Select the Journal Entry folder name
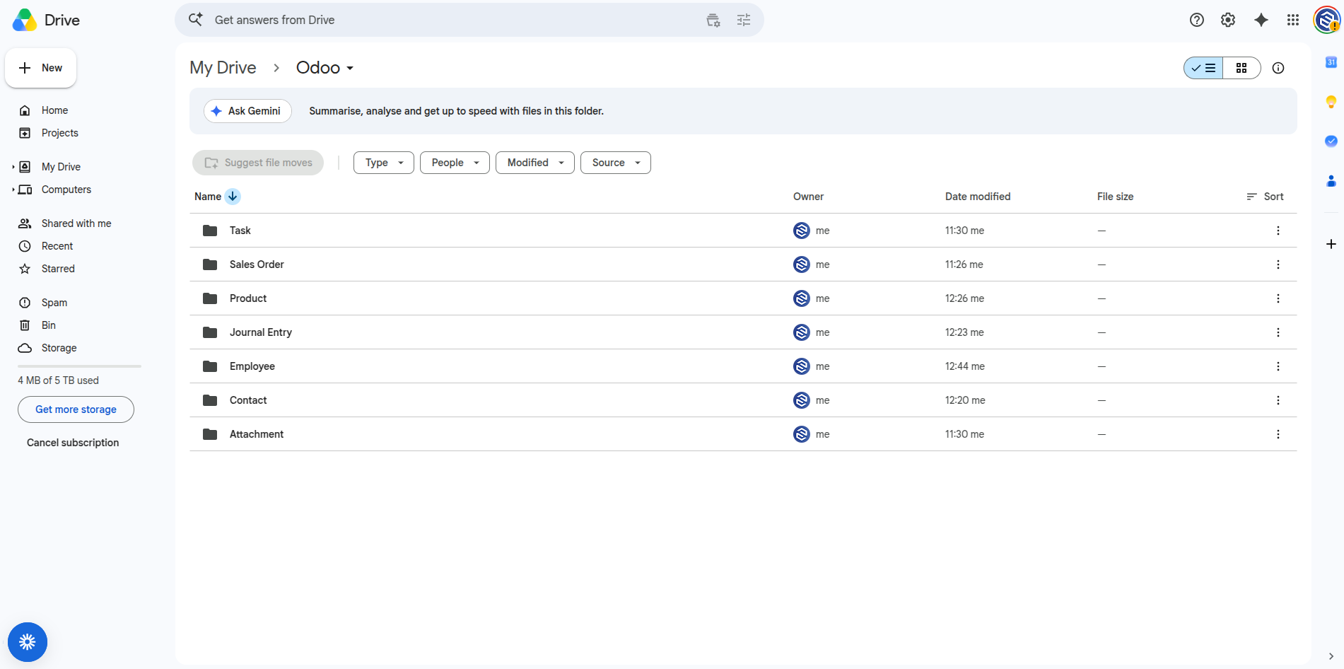The image size is (1344, 669). [261, 332]
